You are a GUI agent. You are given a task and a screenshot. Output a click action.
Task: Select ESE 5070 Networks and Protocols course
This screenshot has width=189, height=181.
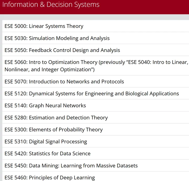[96, 82]
